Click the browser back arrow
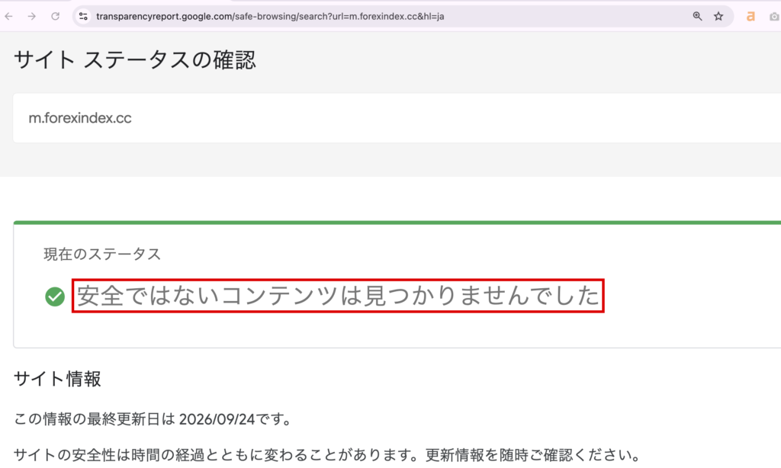The image size is (781, 468). coord(8,17)
